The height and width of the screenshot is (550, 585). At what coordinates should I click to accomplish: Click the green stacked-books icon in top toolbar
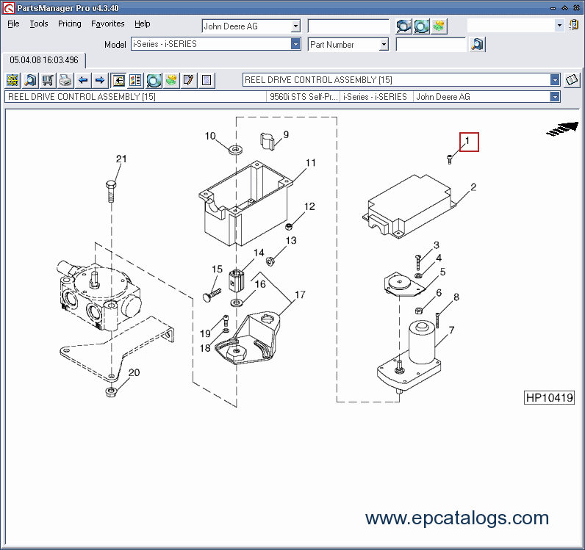[439, 26]
